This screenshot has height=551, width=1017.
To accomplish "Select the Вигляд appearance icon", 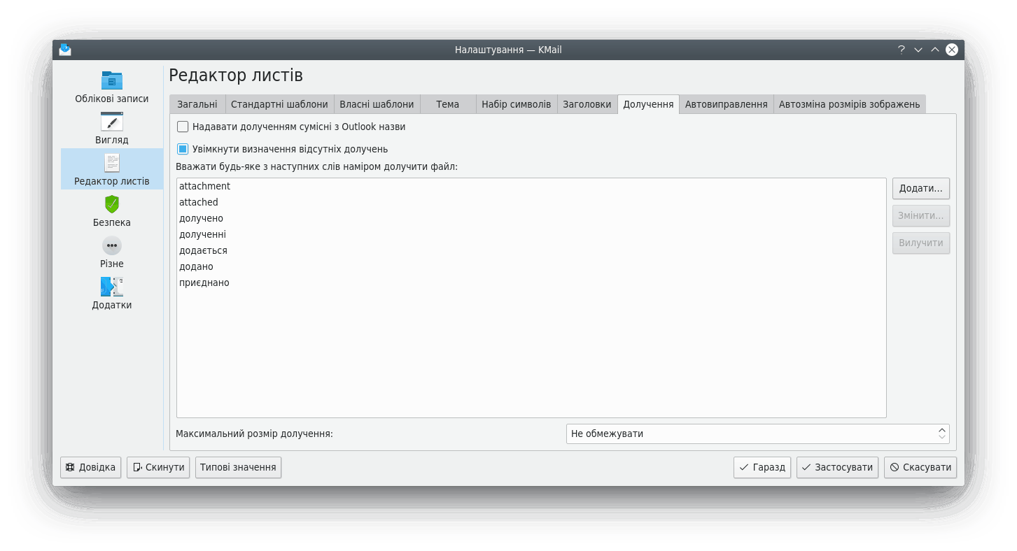I will pyautogui.click(x=111, y=122).
